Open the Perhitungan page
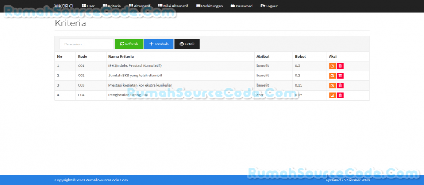 209,6
